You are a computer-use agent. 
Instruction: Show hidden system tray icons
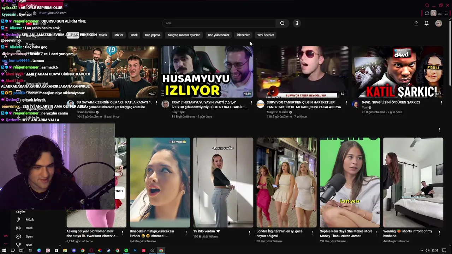pyautogui.click(x=421, y=250)
